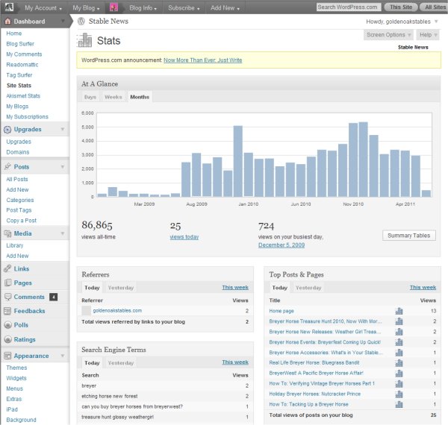Screen dimensions: 448x425
Task: Click the Links chain icon
Action: tap(7, 268)
